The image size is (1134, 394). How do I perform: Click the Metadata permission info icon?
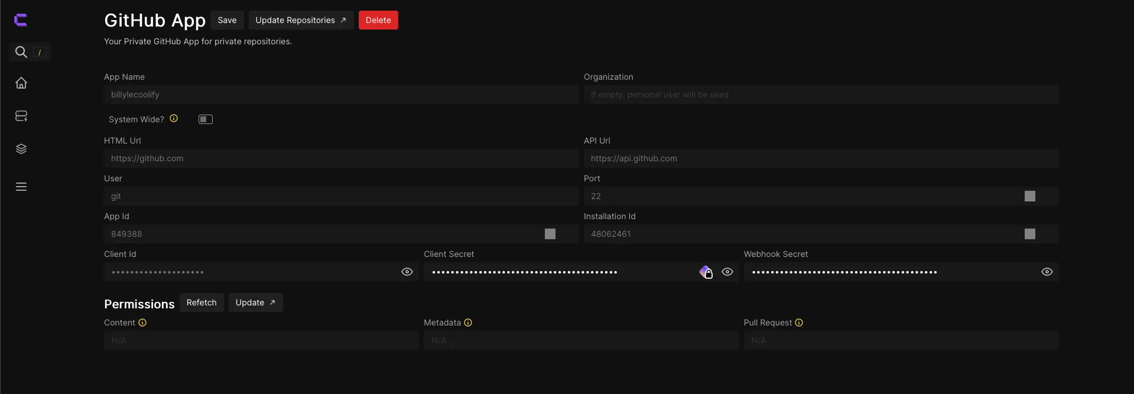point(468,323)
